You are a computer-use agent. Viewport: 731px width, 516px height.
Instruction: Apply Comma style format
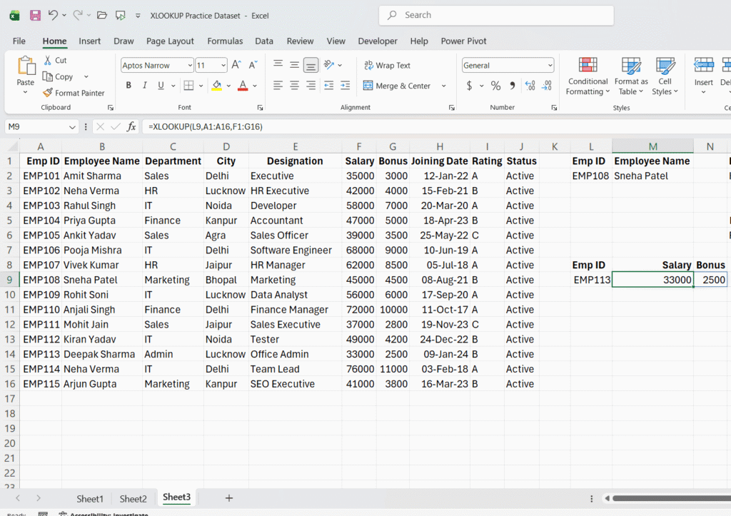513,86
